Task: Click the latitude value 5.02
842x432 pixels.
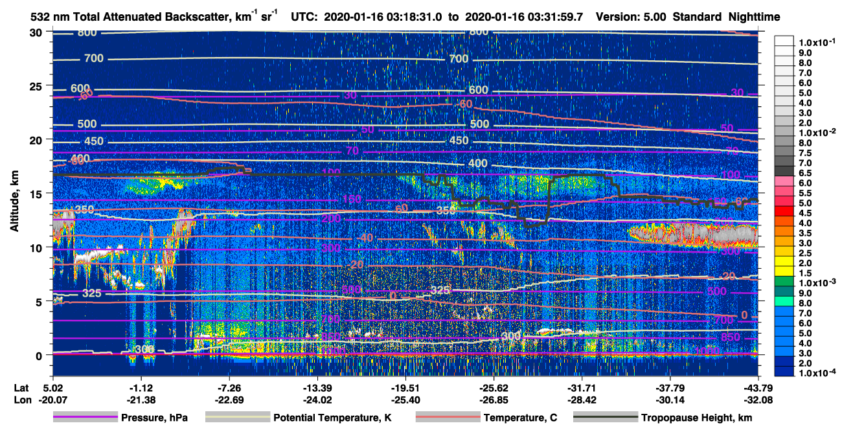Action: [x=52, y=387]
